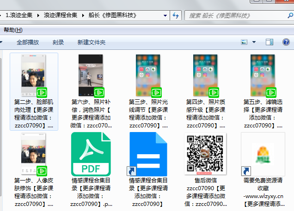Click green video badge on 第四步 thumbnail
This screenshot has width=294, height=211.
pyautogui.click(x=214, y=92)
